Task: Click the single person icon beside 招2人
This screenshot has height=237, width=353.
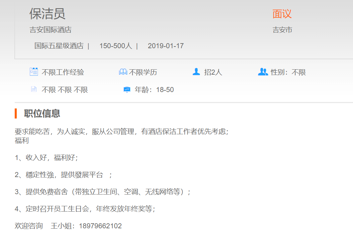Action: pyautogui.click(x=196, y=72)
